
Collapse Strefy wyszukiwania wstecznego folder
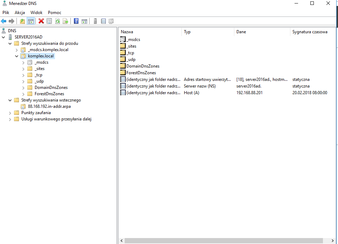tap(10, 100)
